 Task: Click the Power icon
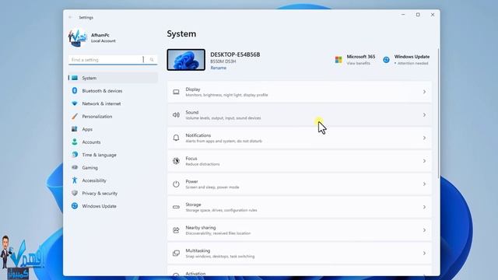[176, 184]
